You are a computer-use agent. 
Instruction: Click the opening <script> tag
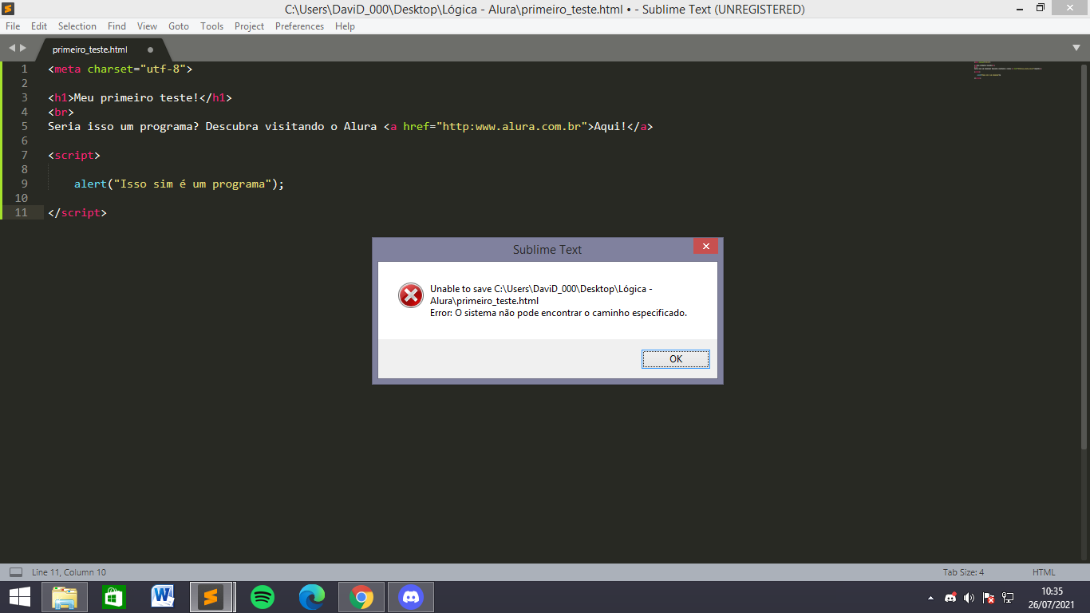[74, 155]
